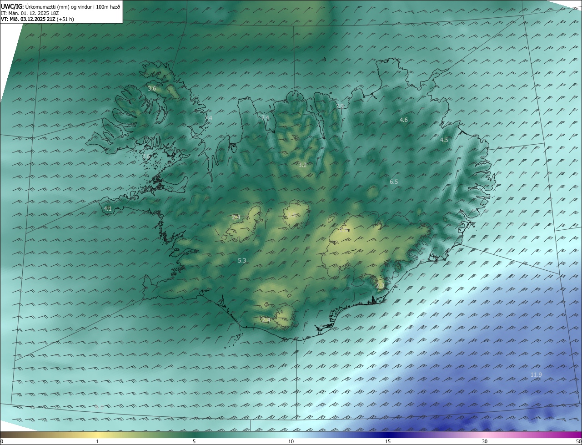Click the color scale tick label 30
Screen dimensions: 582x445
(x=485, y=441)
